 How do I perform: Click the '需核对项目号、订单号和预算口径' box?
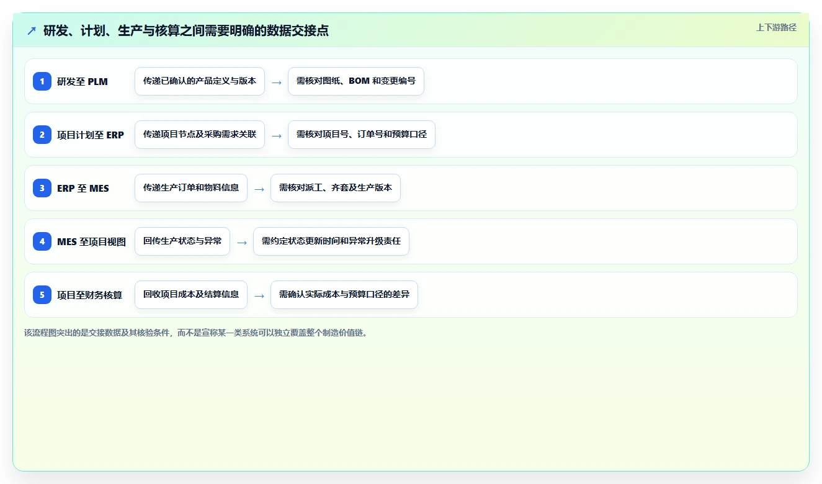[362, 135]
